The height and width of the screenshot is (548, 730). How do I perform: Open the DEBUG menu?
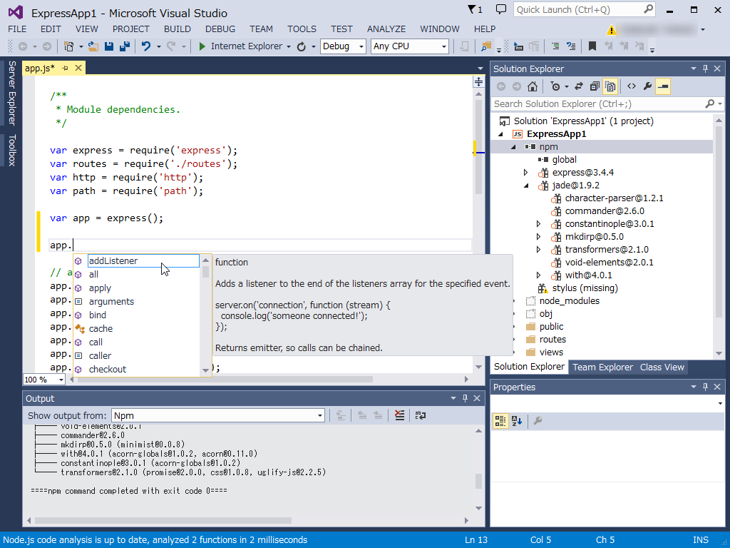click(x=220, y=29)
